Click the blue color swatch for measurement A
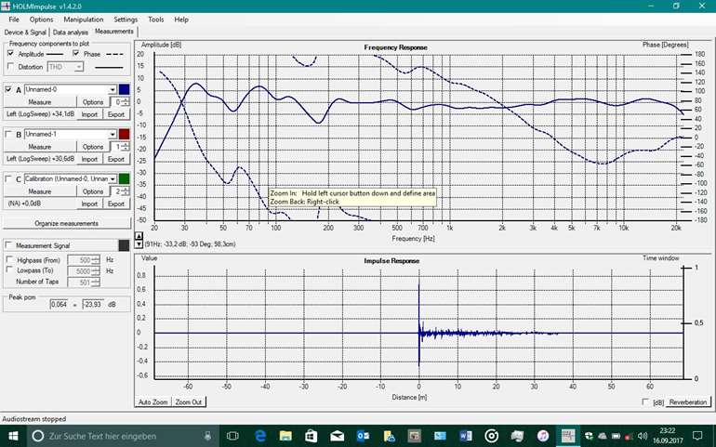 click(x=124, y=90)
